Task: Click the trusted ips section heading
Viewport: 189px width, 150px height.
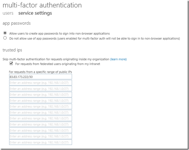Action: (13, 50)
